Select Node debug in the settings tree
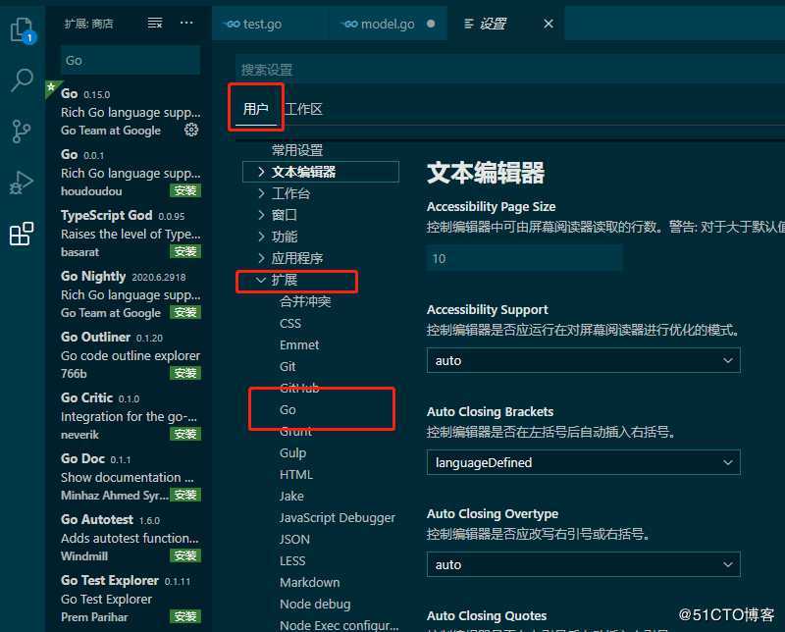The image size is (785, 632). point(315,605)
